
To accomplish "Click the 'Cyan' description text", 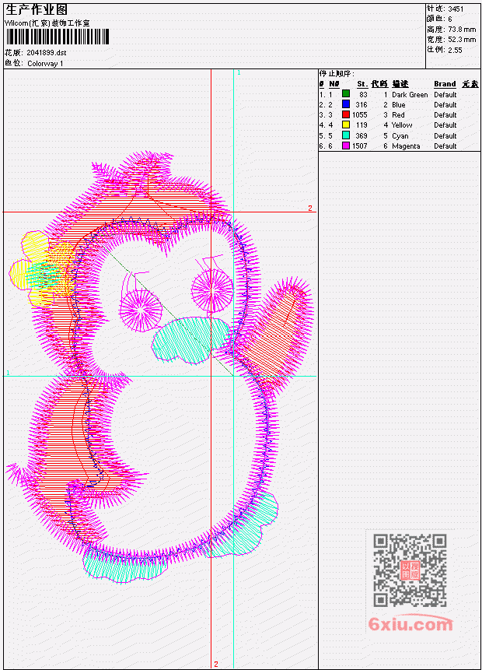I will click(x=400, y=136).
